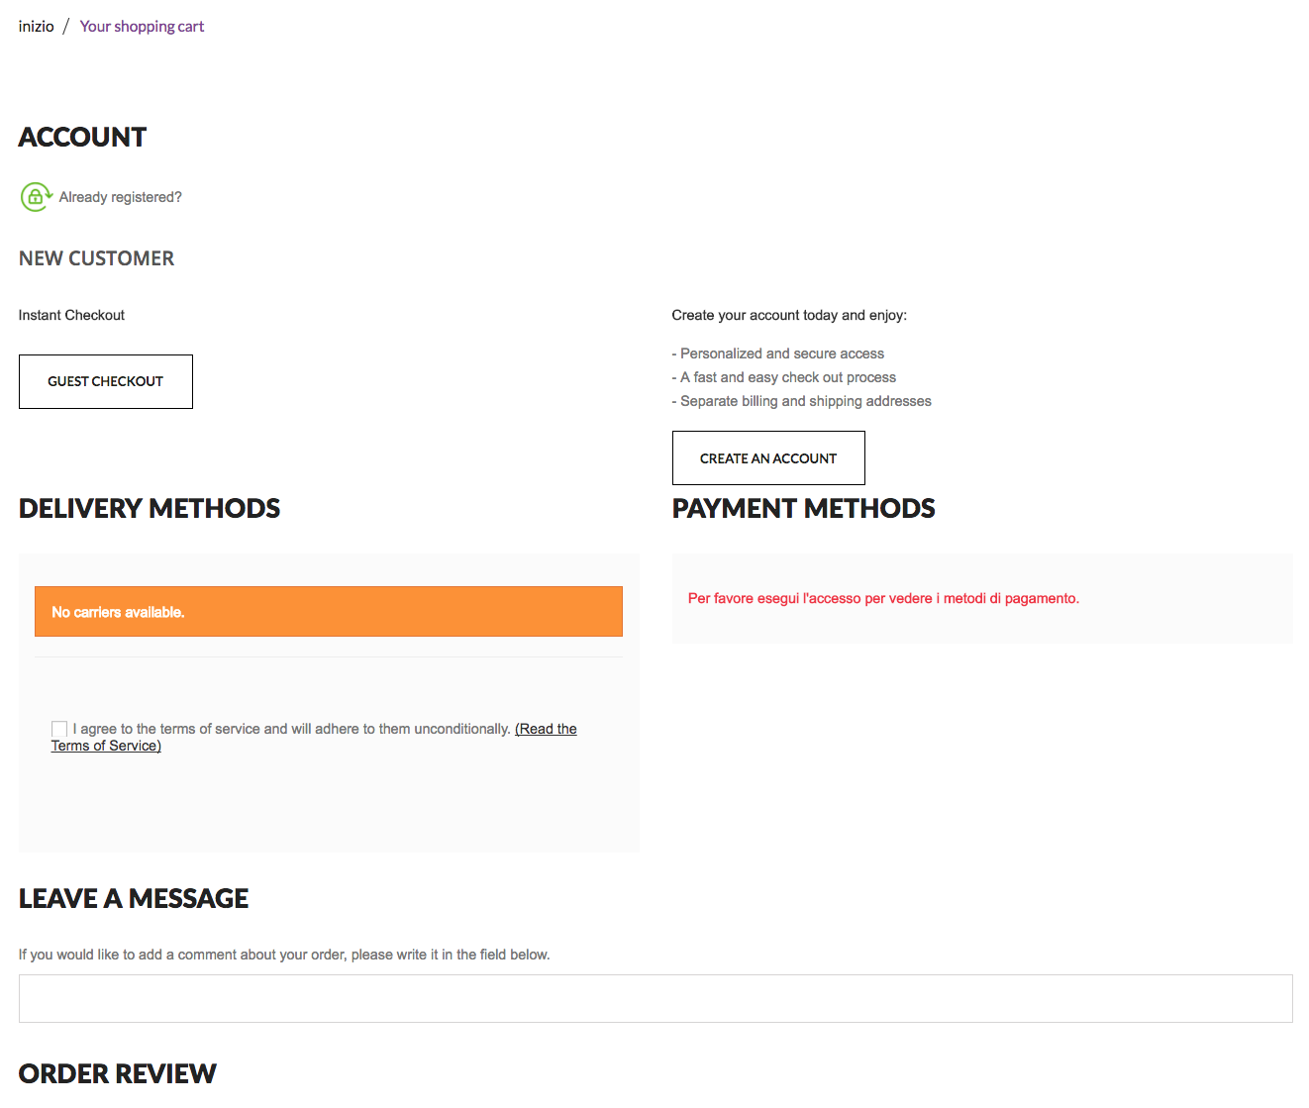Go to the "inizio" breadcrumb home link
The image size is (1309, 1108).
click(36, 27)
